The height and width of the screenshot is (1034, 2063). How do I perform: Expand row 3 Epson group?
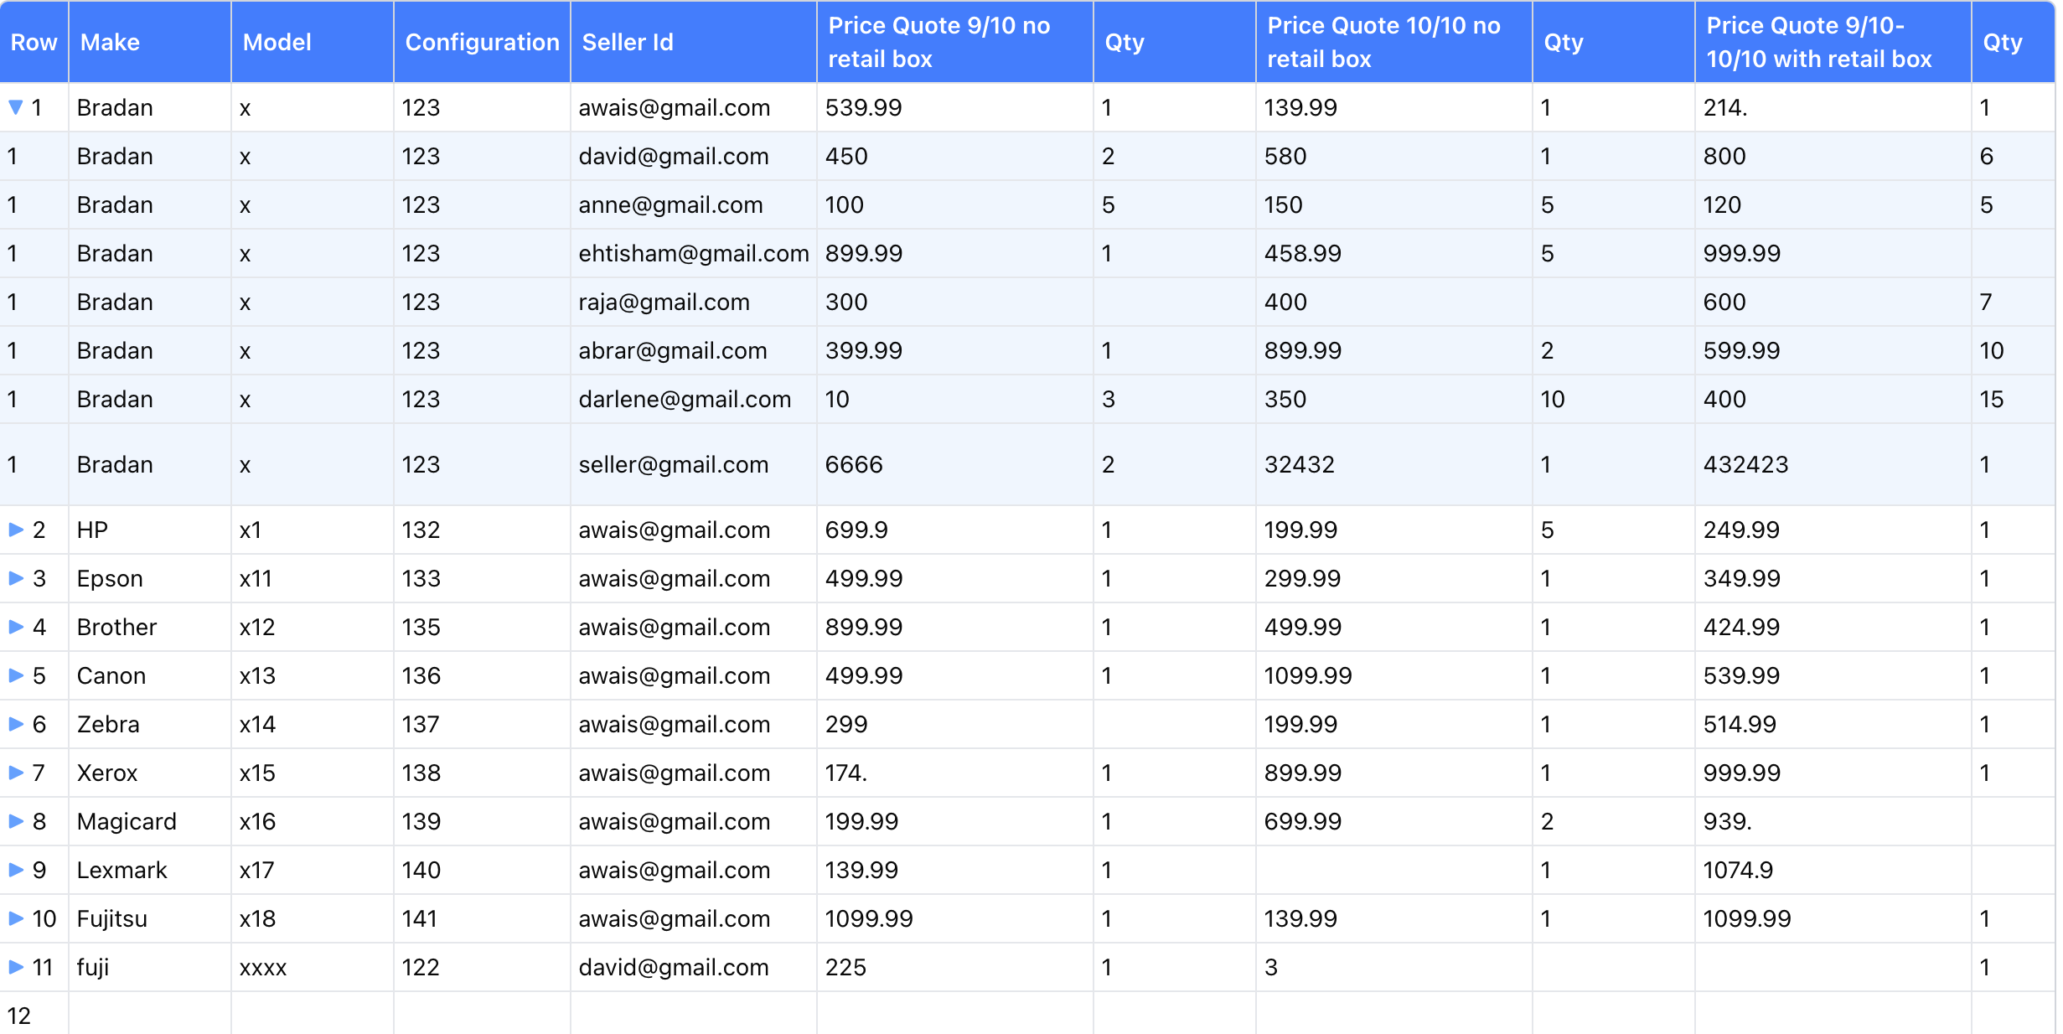[x=16, y=578]
